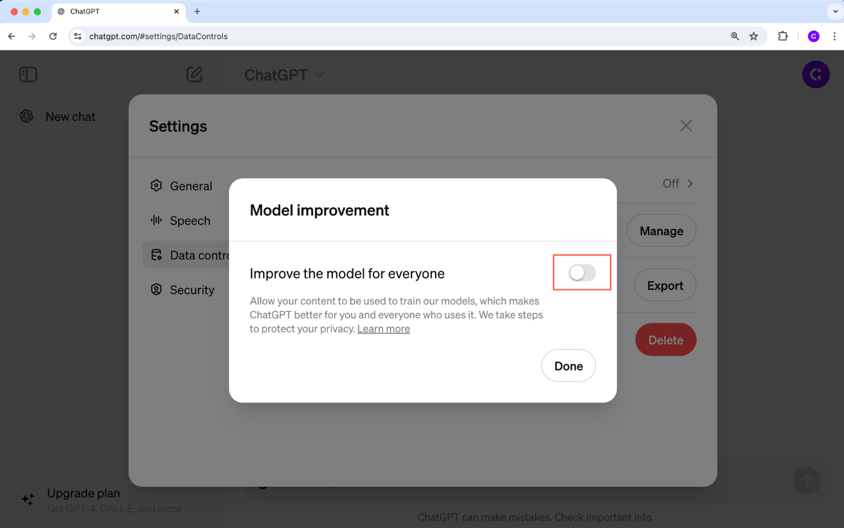Select the ChatGPT browser tab

[x=118, y=12]
